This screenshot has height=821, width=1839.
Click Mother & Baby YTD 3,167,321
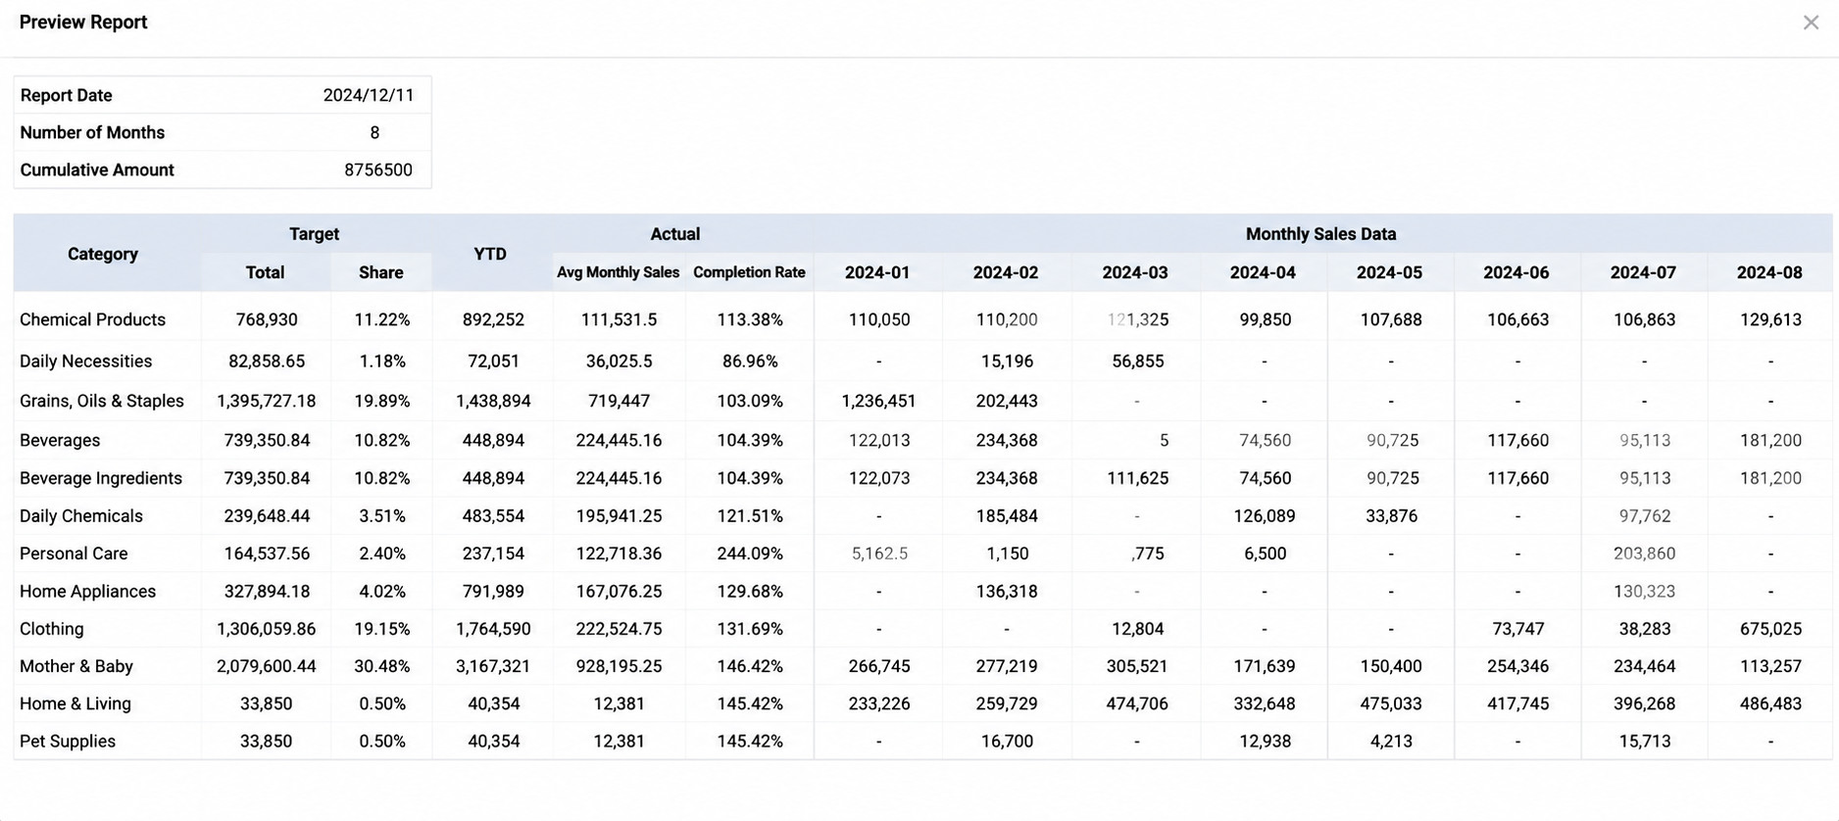493,666
